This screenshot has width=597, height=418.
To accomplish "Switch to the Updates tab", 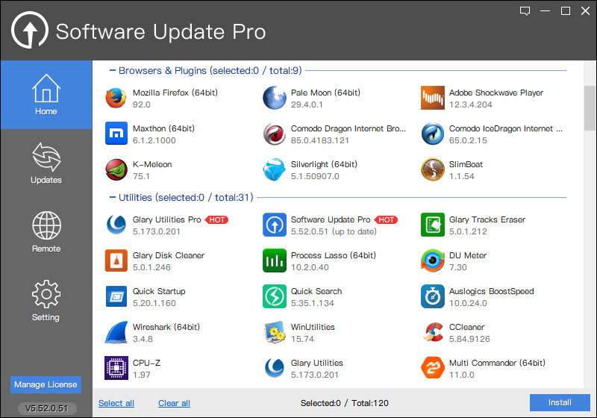I will pos(46,163).
